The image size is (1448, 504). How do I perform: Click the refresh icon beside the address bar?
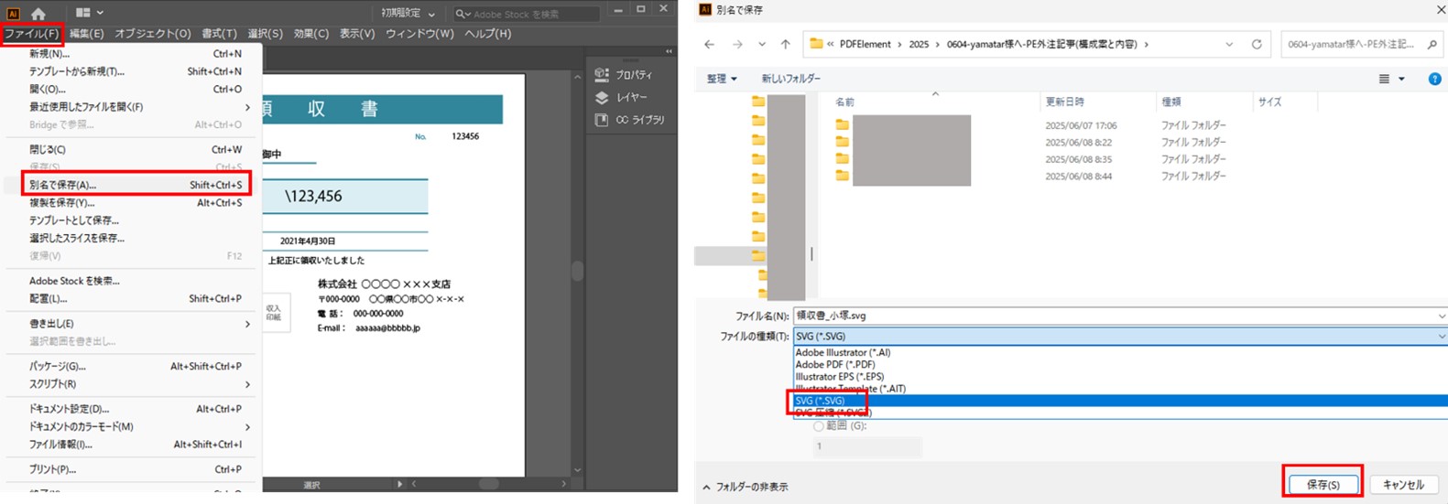[1257, 44]
